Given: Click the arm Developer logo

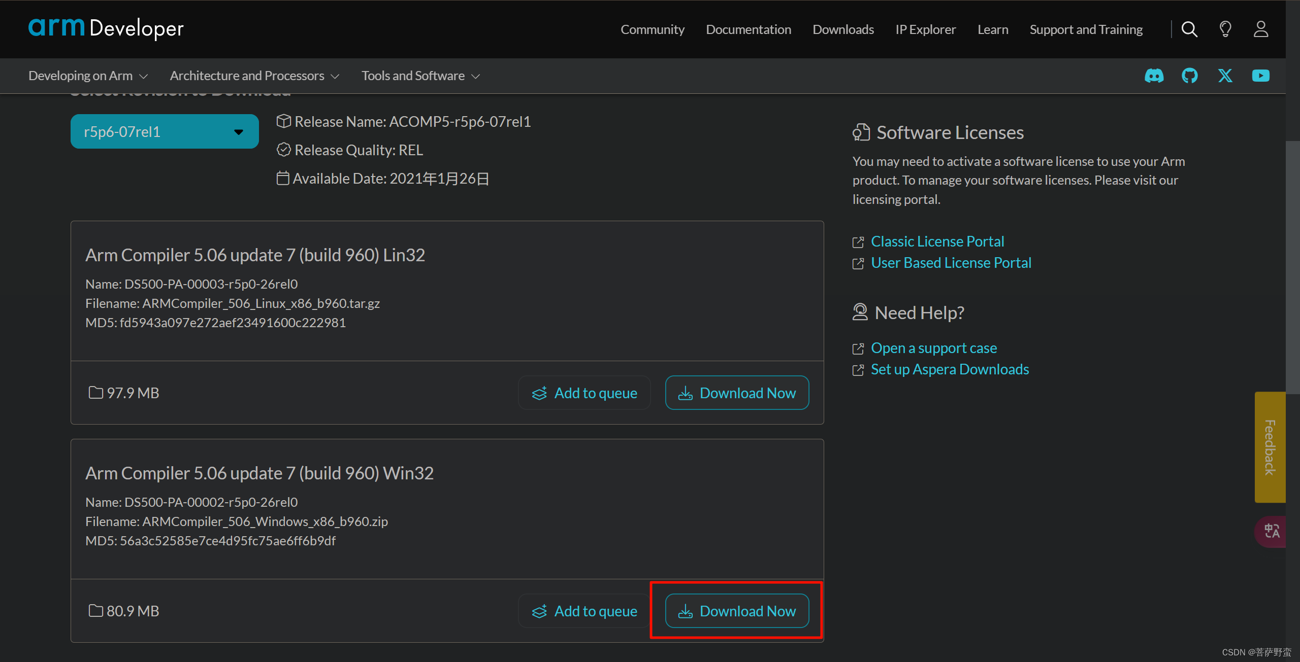Looking at the screenshot, I should pyautogui.click(x=106, y=28).
